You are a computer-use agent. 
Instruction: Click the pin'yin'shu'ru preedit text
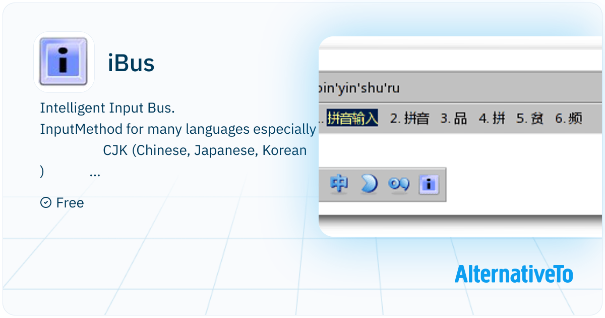click(x=359, y=89)
